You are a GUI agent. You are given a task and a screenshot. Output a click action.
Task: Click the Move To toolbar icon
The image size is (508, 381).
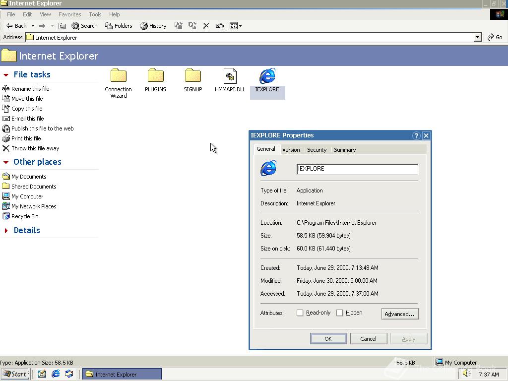(x=178, y=26)
